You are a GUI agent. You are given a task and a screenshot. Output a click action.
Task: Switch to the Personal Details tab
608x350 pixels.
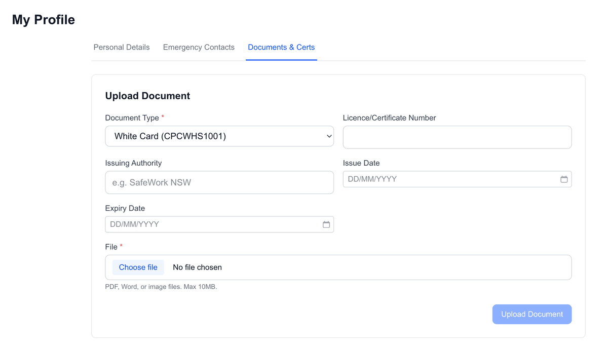click(121, 47)
